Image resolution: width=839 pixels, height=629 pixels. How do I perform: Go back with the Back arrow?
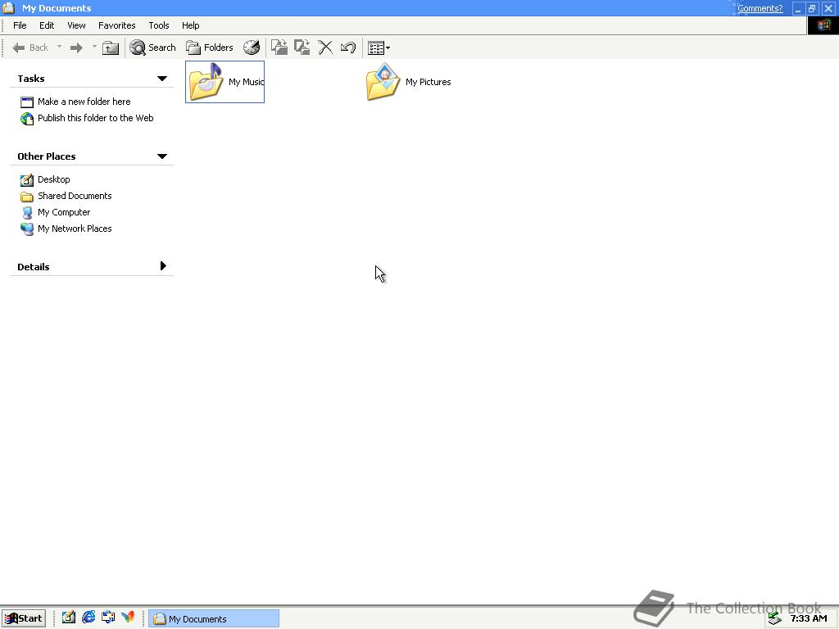click(x=30, y=48)
